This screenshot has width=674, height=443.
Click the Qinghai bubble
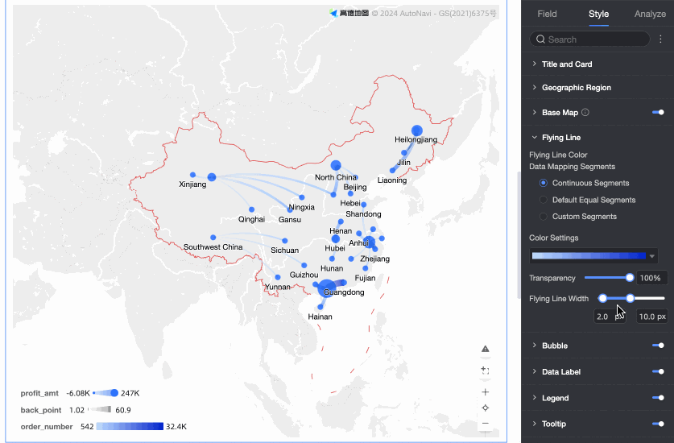coord(251,209)
